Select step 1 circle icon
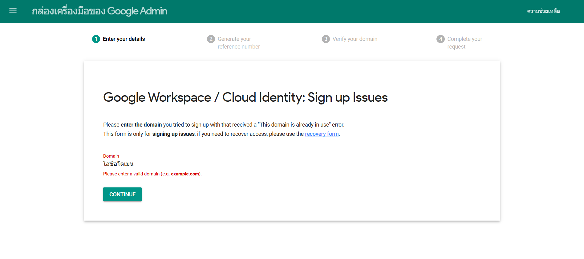 pos(96,39)
